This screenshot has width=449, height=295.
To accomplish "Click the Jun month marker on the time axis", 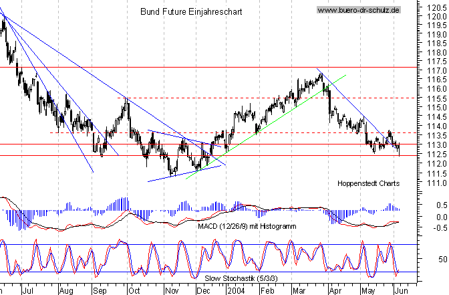I will [x=401, y=291].
